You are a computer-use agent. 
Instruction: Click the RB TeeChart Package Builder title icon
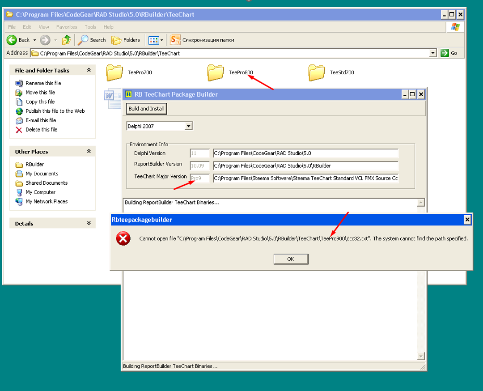(x=128, y=94)
